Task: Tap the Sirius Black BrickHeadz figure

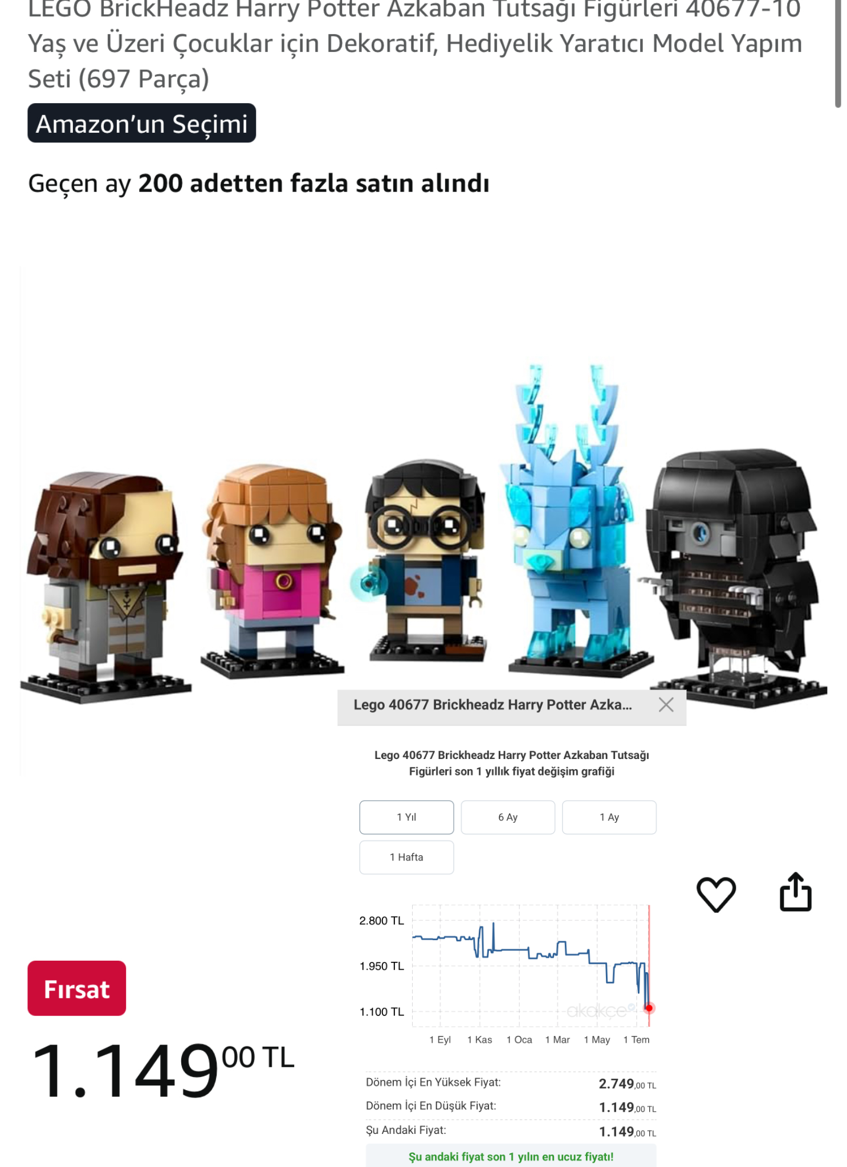Action: [x=105, y=587]
